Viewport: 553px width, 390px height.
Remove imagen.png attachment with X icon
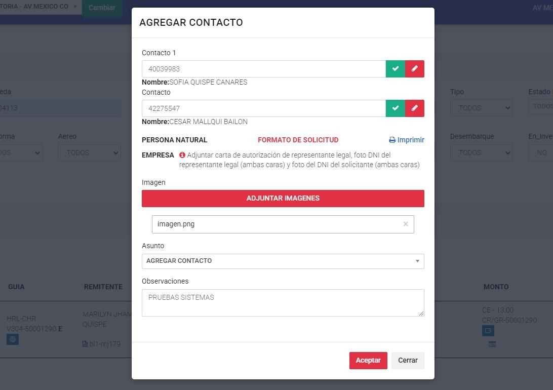click(x=406, y=224)
